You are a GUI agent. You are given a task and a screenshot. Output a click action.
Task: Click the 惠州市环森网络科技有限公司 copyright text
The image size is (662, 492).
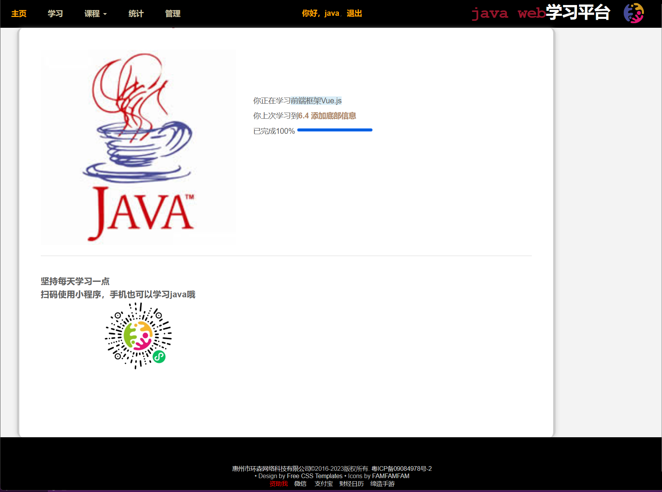click(271, 468)
